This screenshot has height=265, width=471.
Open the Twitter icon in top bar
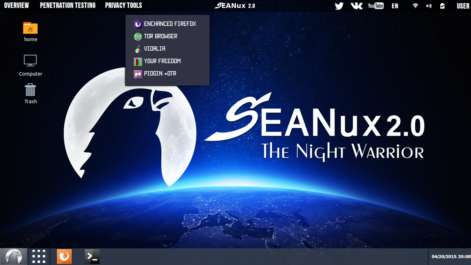339,6
